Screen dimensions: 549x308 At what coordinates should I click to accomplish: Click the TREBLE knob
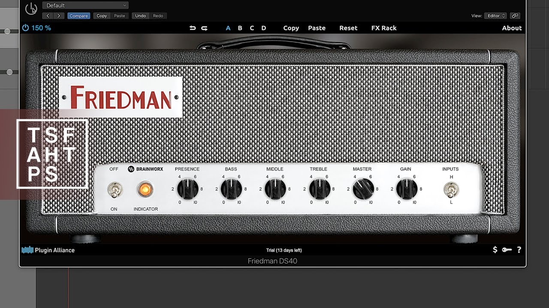pos(319,189)
